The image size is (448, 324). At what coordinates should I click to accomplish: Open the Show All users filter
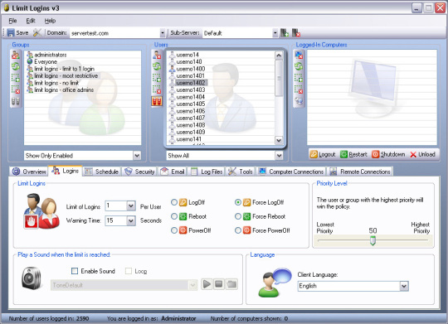[x=279, y=156]
